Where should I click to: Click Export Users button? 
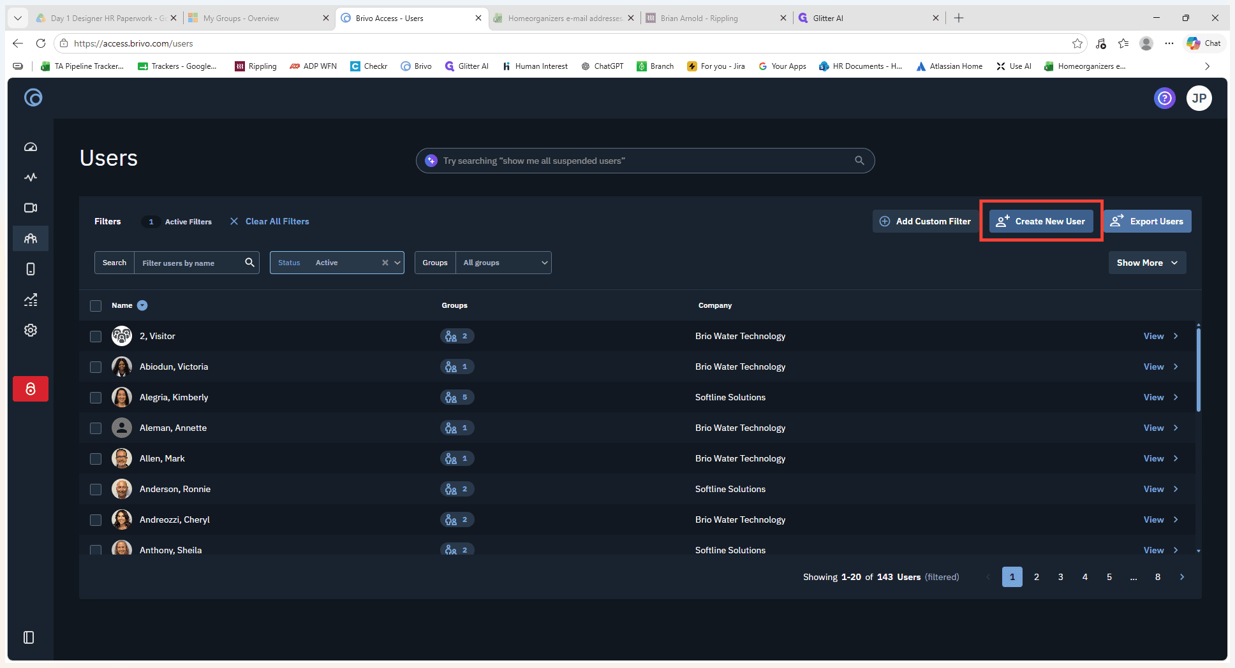click(x=1147, y=221)
